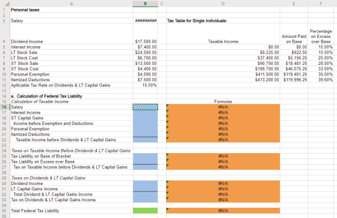
Task: Select column E header
Action: (294, 4)
